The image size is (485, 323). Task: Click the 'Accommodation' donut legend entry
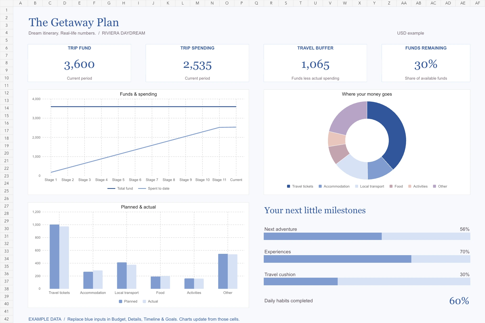pos(334,186)
